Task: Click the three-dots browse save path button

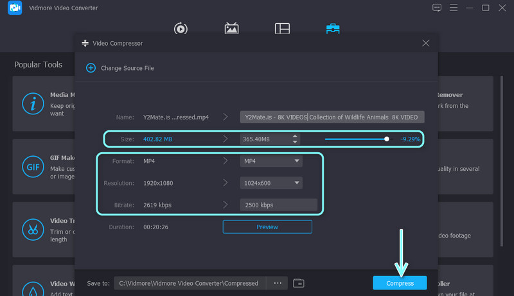Action: point(277,283)
